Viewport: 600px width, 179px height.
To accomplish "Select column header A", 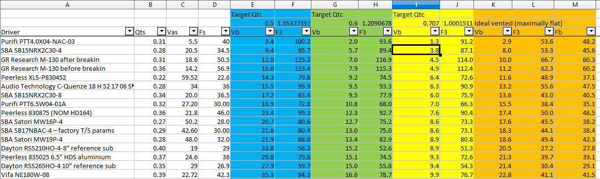I will (x=67, y=4).
